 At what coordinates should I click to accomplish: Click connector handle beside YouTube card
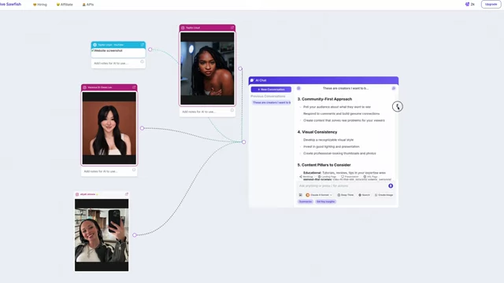click(x=150, y=50)
